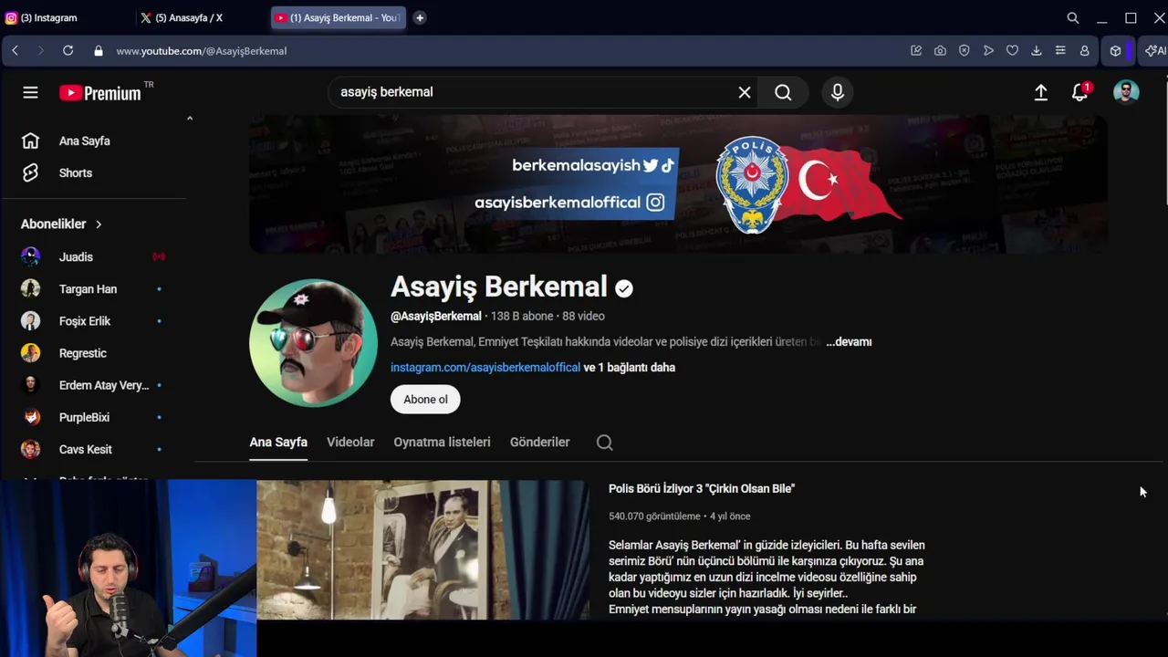Clear the search box with the X icon
Image resolution: width=1168 pixels, height=657 pixels.
point(745,92)
